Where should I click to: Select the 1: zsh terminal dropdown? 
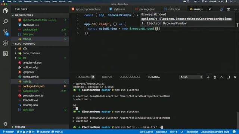point(191,77)
